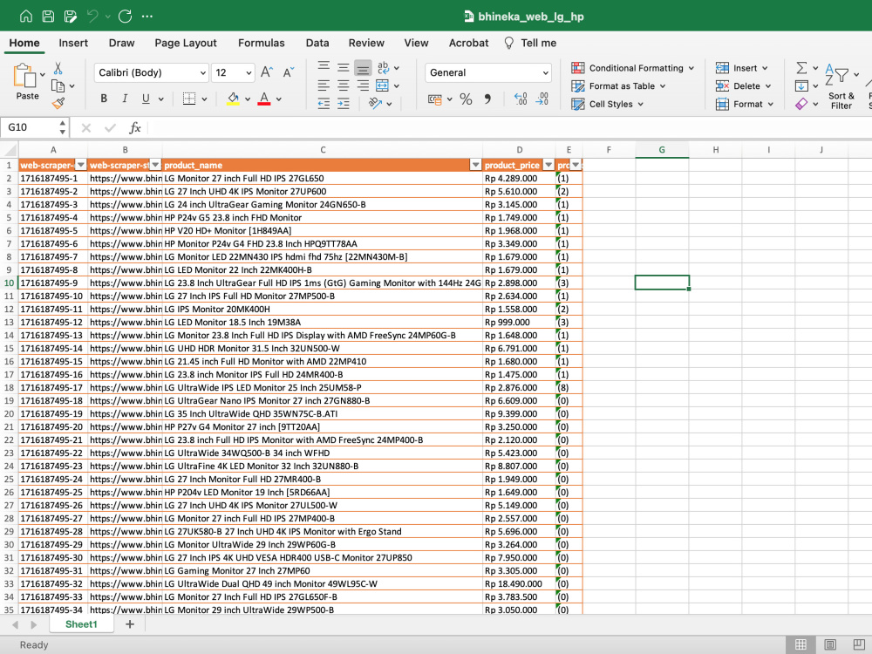Apply fill color bucket

tap(234, 99)
